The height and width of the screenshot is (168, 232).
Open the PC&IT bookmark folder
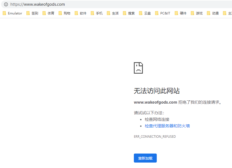point(162,13)
